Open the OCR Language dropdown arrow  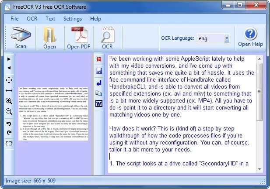pyautogui.click(x=227, y=38)
